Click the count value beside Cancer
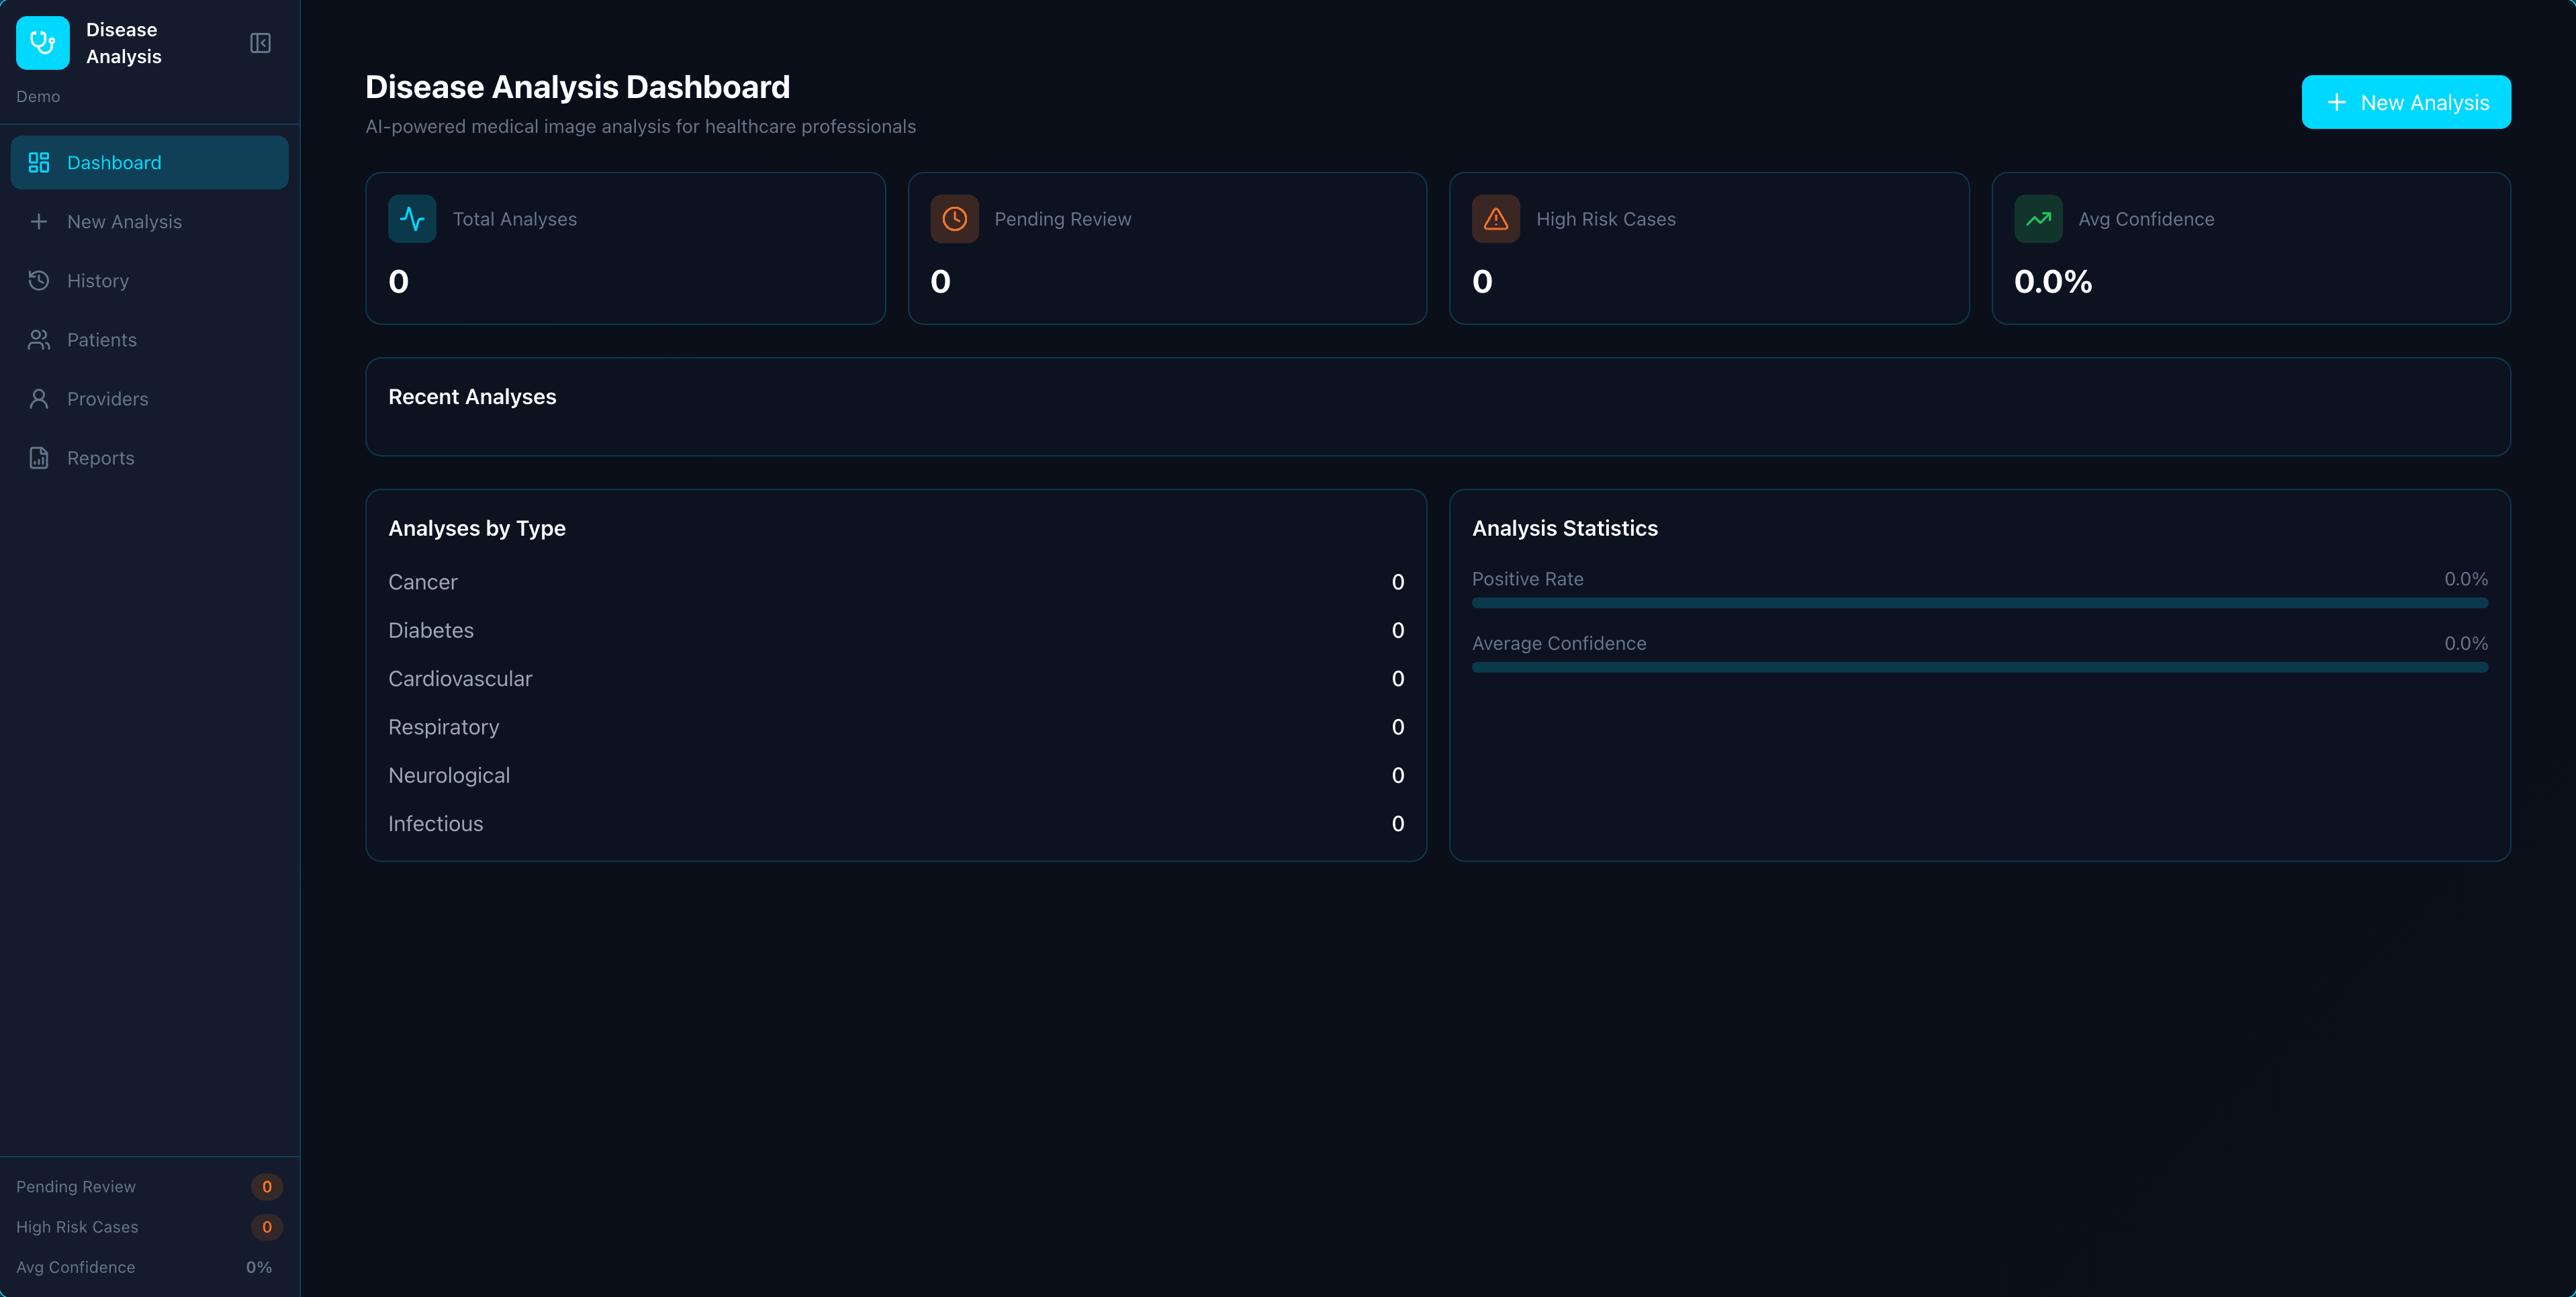Screen dimensions: 2576x1297 [1398, 582]
